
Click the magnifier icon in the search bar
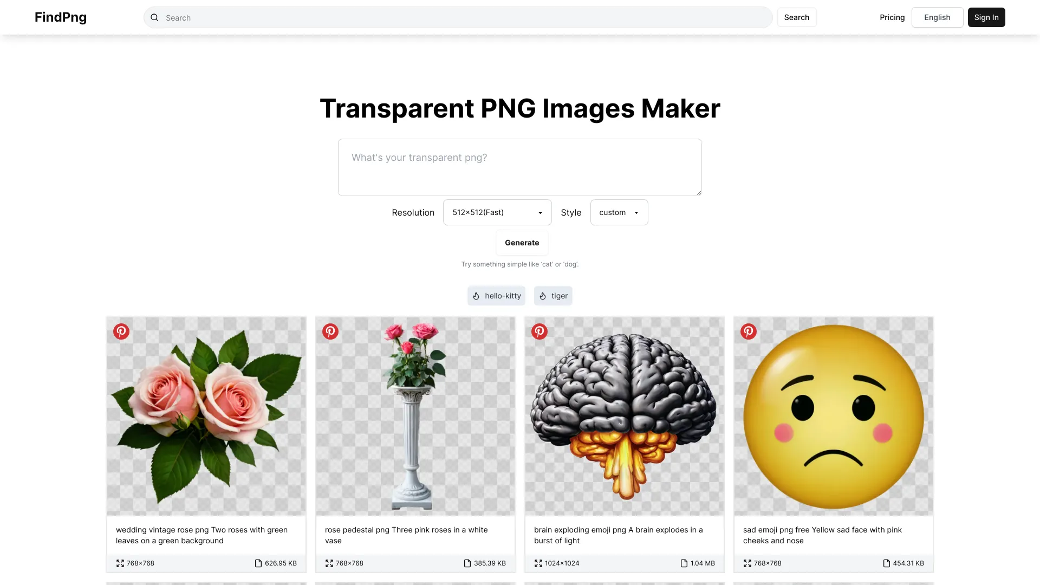pos(154,17)
